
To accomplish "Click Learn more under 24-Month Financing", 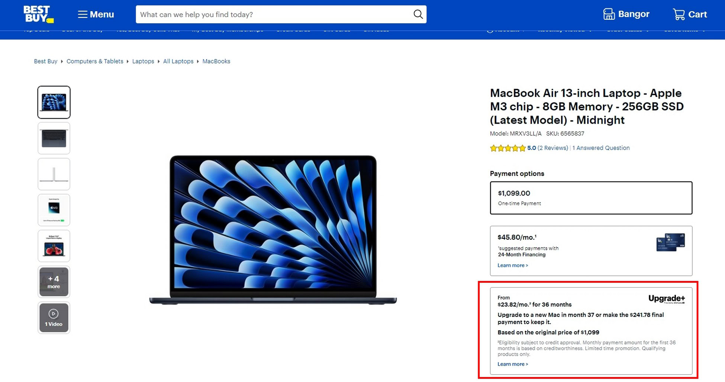I will (513, 265).
